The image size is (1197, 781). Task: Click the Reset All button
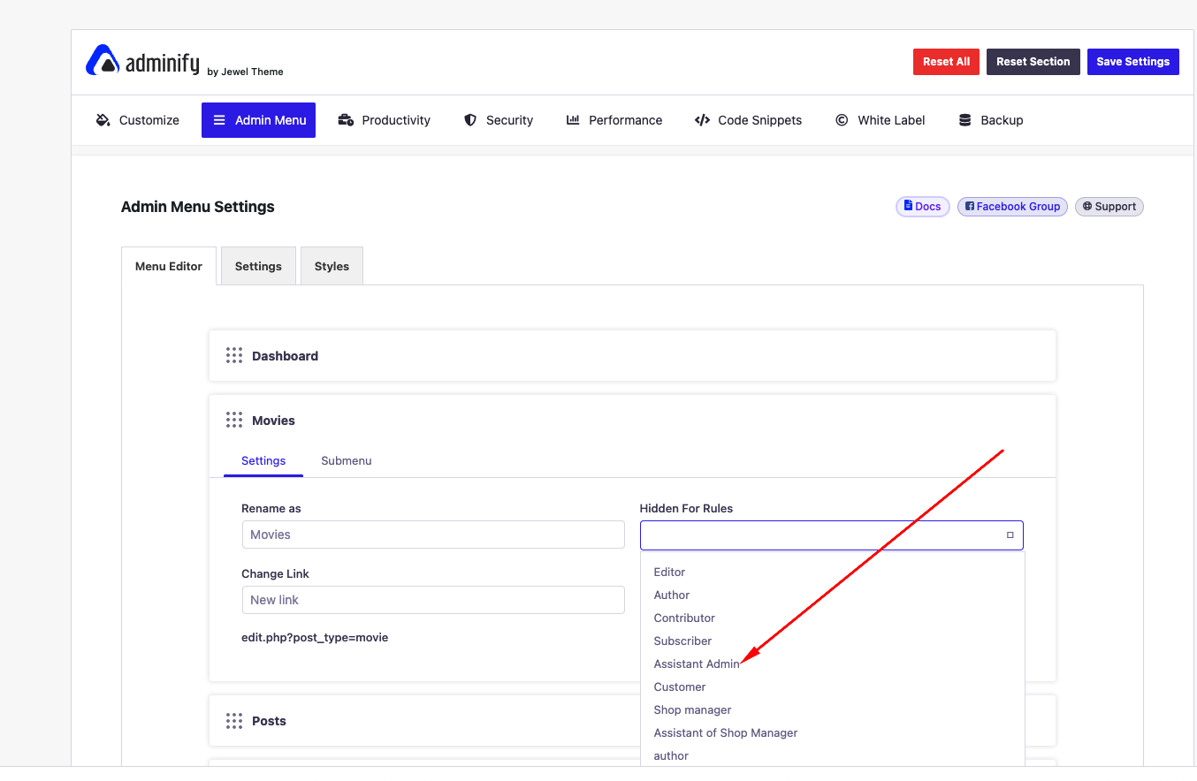(946, 62)
